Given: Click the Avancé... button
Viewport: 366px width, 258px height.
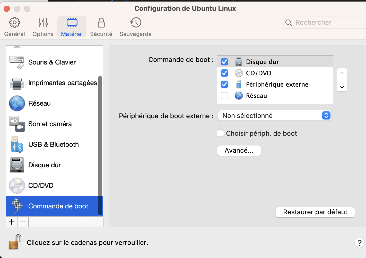Looking at the screenshot, I should coord(239,150).
